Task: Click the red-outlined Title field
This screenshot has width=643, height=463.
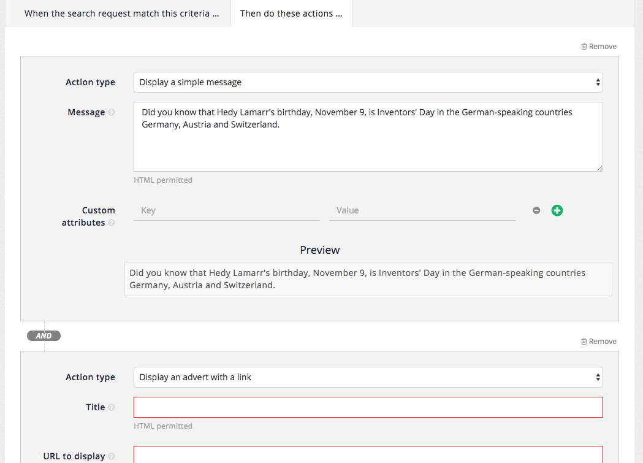Action: pos(368,407)
